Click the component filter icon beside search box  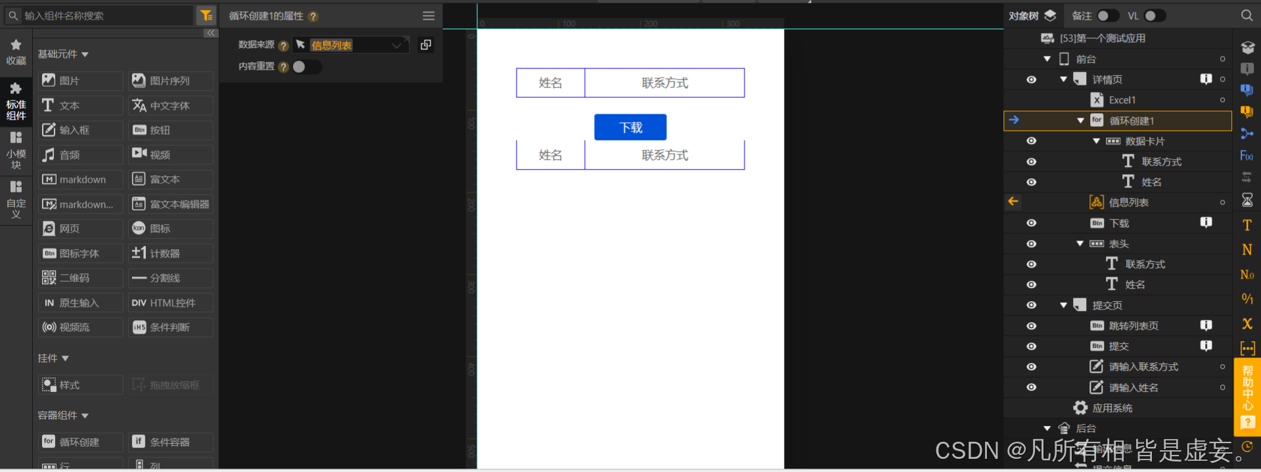click(206, 15)
